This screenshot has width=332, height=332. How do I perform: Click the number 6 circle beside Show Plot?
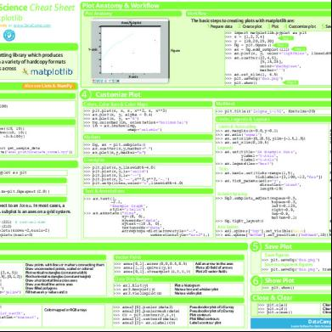pos(256,281)
